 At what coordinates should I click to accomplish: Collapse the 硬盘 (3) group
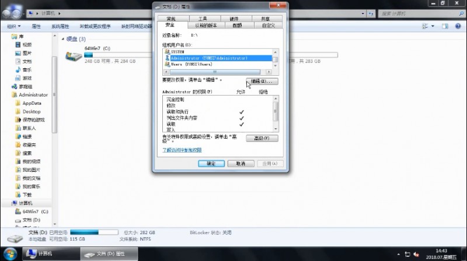pyautogui.click(x=63, y=39)
